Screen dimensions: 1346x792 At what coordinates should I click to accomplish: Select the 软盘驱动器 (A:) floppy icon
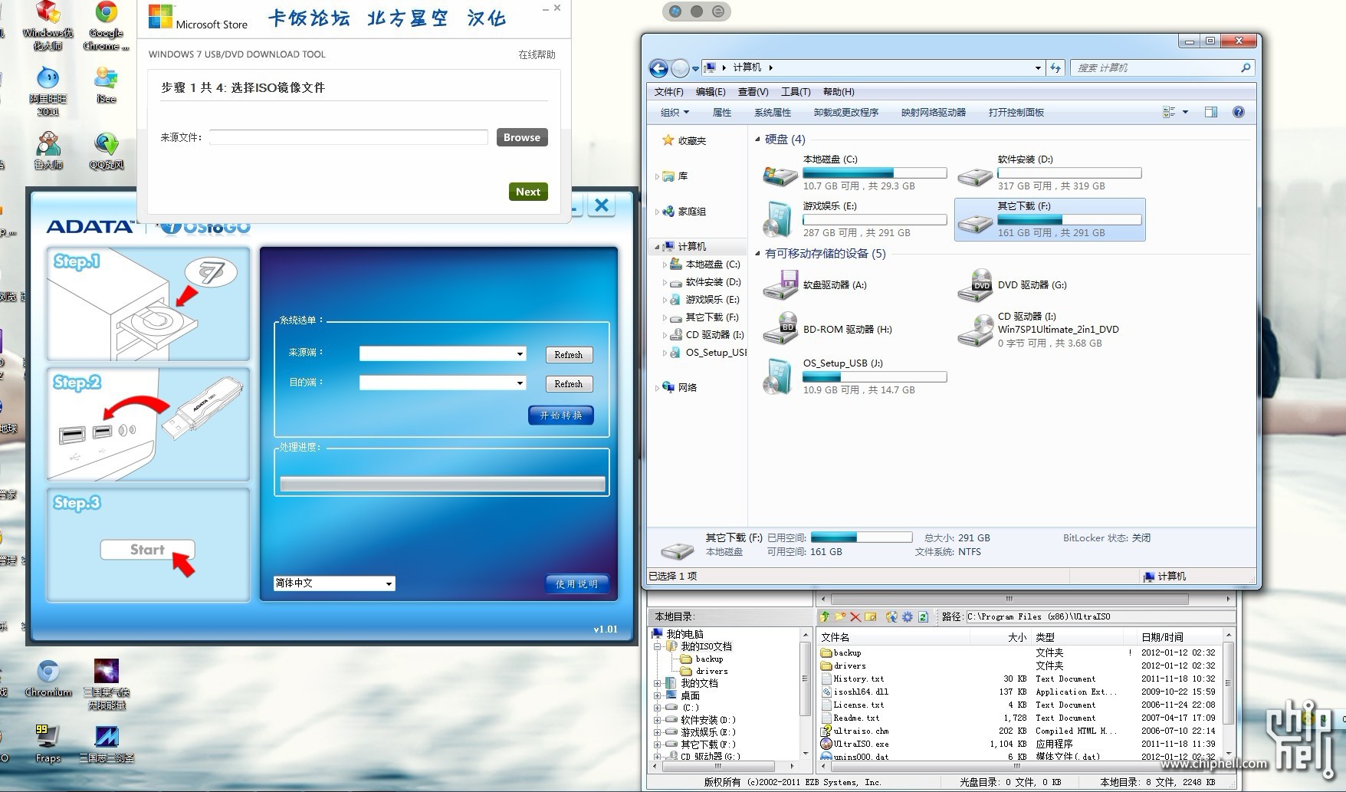pos(780,285)
